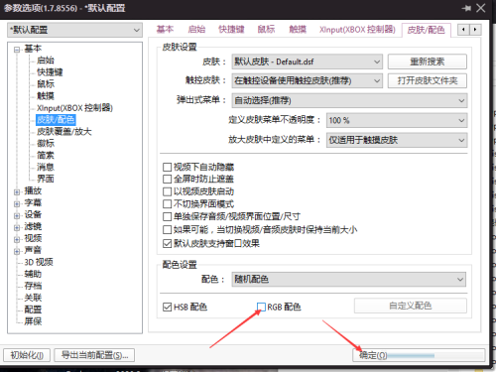Check 如果可能，当切换视频/音频皮肤时保持当前大小
This screenshot has height=372, width=496.
point(167,230)
